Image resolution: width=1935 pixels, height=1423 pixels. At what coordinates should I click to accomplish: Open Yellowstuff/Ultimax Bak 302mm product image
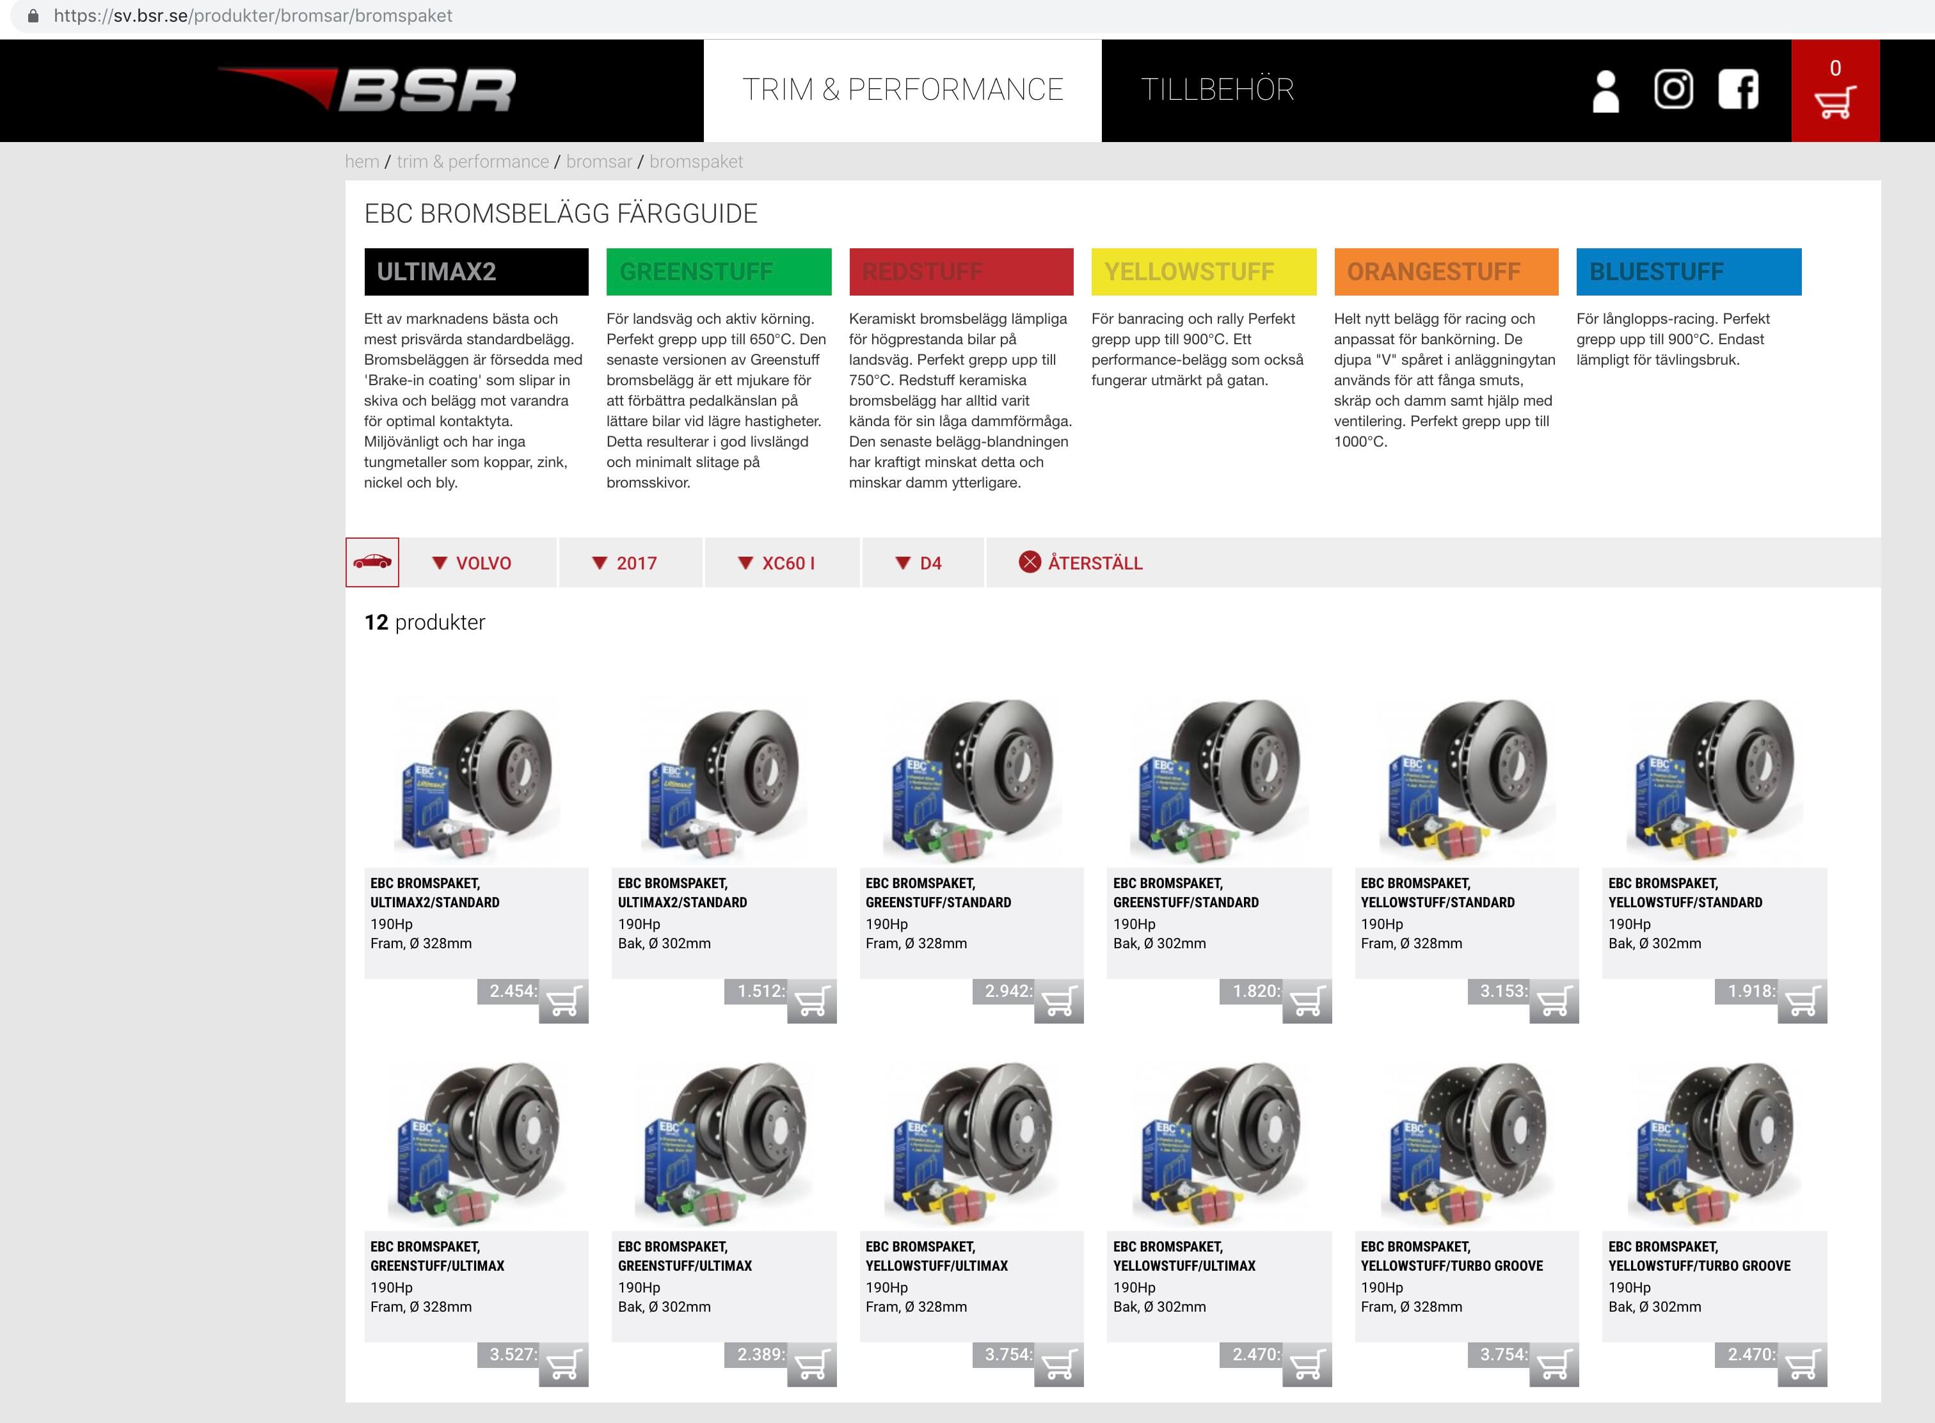pyautogui.click(x=1219, y=1144)
